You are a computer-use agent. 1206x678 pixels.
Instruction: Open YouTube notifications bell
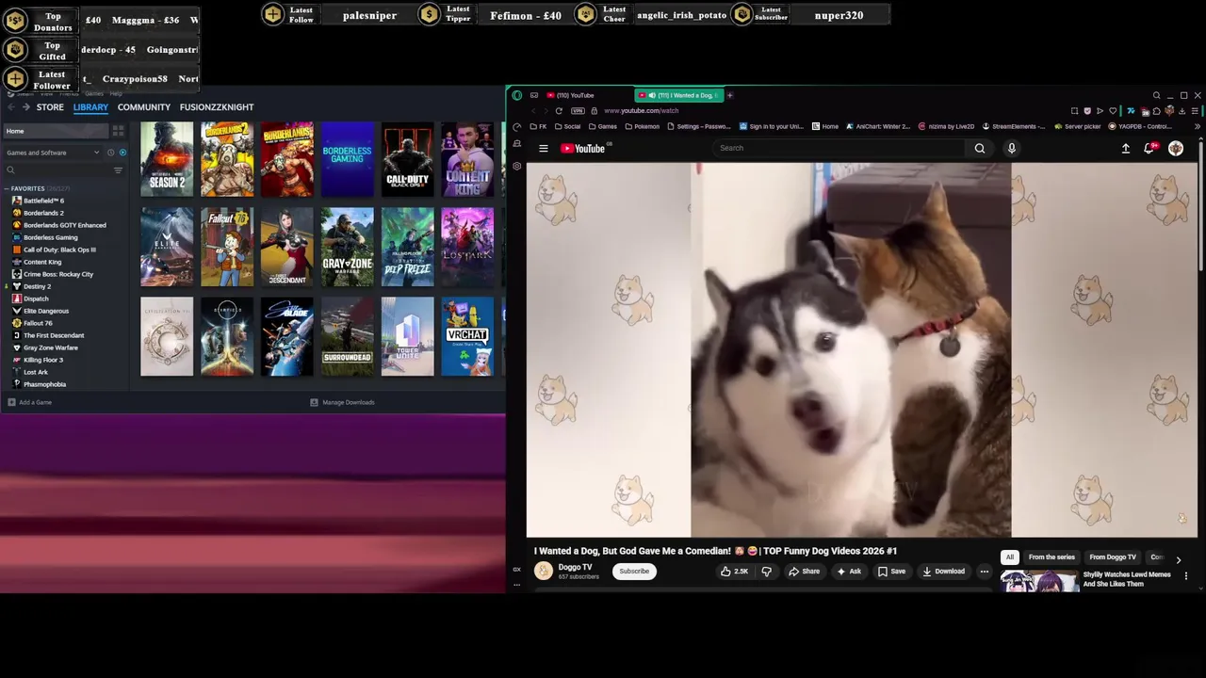click(x=1149, y=148)
